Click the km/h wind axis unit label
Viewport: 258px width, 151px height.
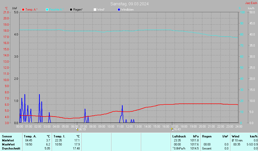click(x=251, y=8)
